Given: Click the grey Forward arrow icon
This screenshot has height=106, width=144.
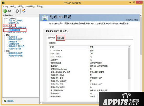Looking at the screenshot, I should tap(17, 11).
